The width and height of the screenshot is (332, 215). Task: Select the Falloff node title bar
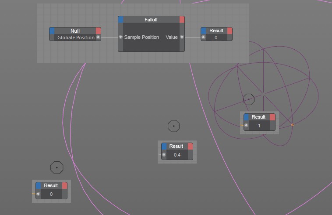(151, 20)
